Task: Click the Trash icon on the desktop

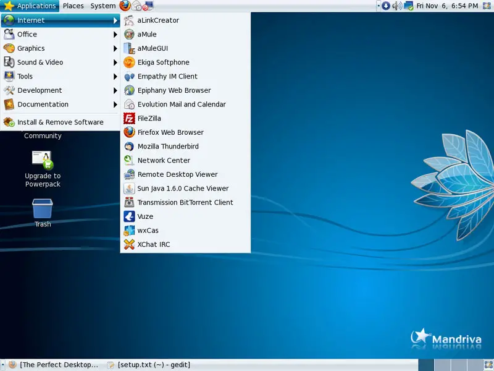Action: coord(43,208)
